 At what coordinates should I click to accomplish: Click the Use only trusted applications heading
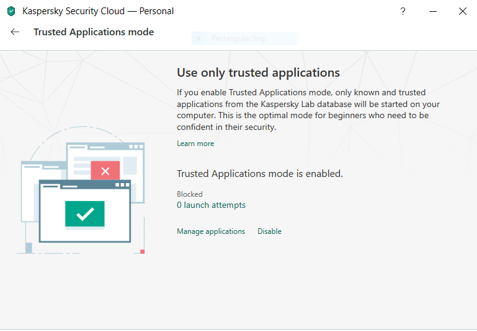pyautogui.click(x=258, y=72)
